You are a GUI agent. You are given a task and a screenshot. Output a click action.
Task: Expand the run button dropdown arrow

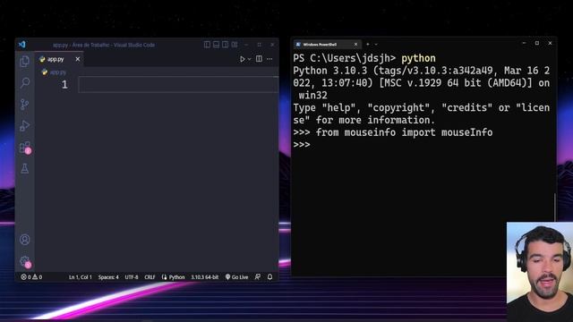tap(249, 59)
